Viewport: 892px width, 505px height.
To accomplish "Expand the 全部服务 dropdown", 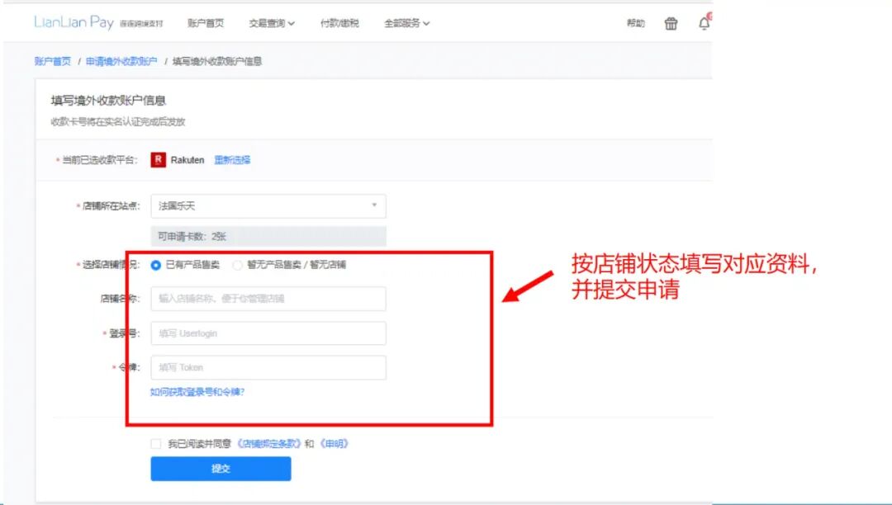I will click(x=402, y=23).
